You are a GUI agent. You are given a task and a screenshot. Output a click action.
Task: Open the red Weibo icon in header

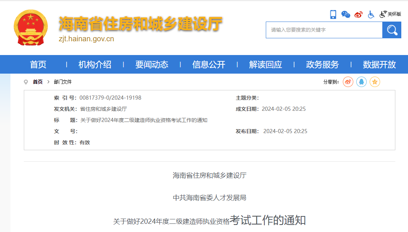click(358, 14)
